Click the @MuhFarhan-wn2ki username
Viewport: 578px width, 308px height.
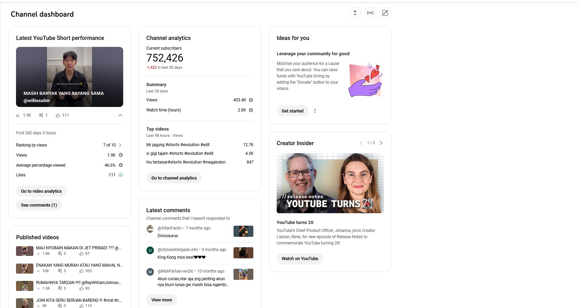tap(175, 271)
